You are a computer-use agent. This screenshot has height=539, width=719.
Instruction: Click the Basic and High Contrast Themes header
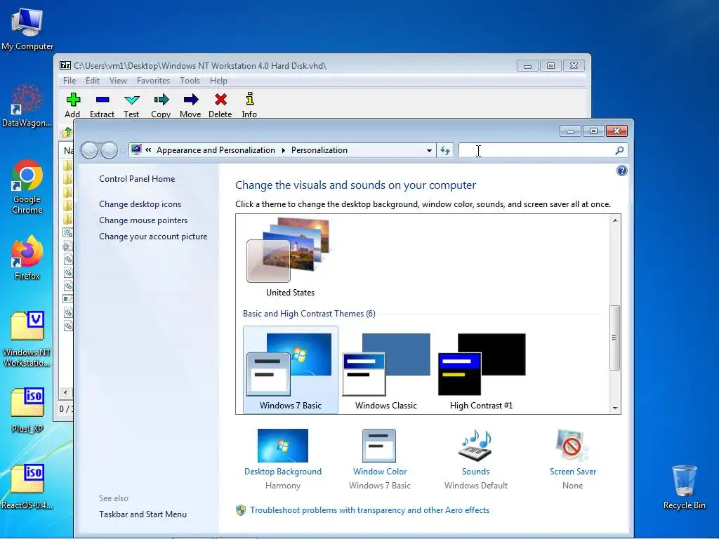[x=309, y=314]
